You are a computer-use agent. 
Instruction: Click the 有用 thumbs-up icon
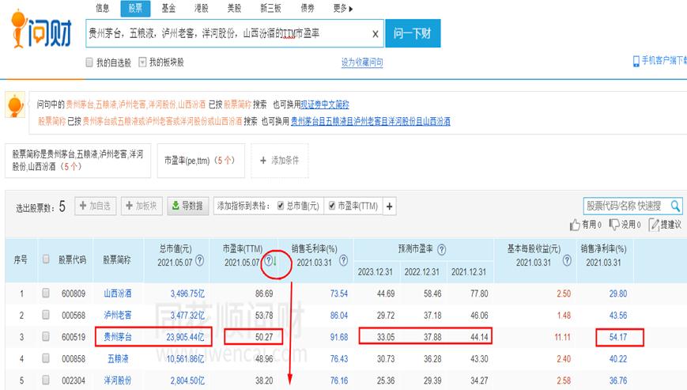pyautogui.click(x=575, y=225)
